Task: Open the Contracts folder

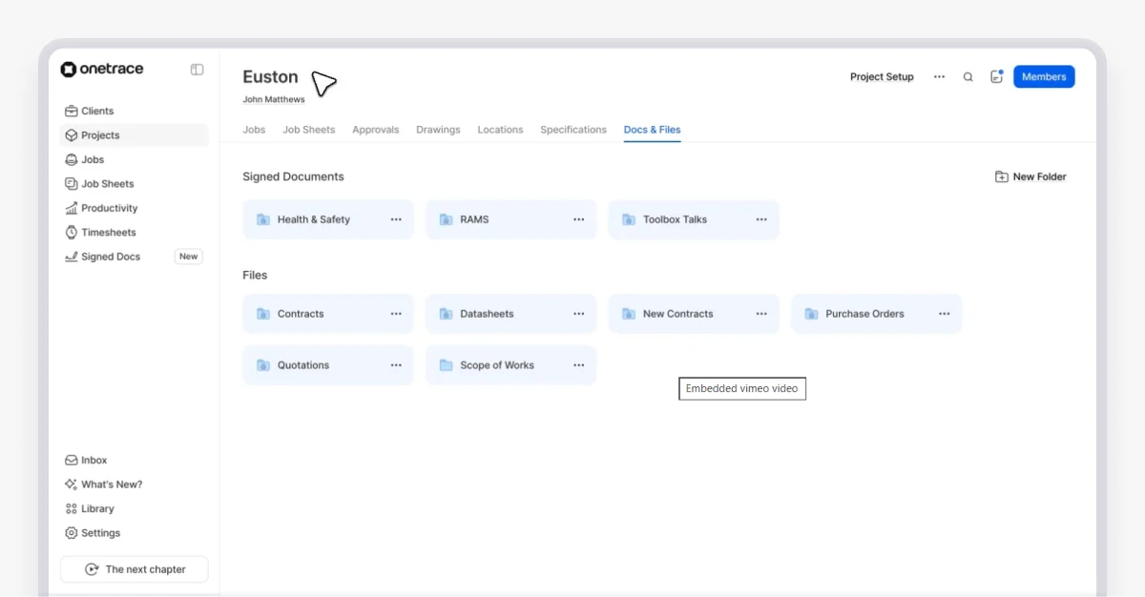Action: click(328, 314)
